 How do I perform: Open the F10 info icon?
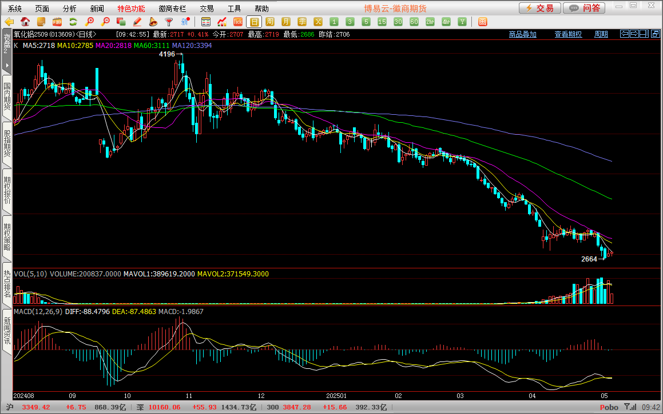pos(57,22)
